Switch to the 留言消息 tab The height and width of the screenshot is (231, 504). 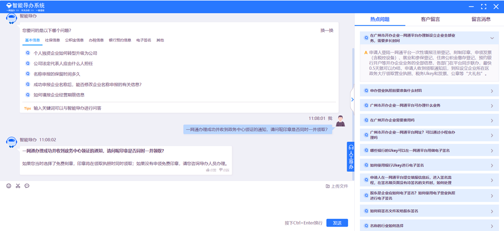pos(481,19)
